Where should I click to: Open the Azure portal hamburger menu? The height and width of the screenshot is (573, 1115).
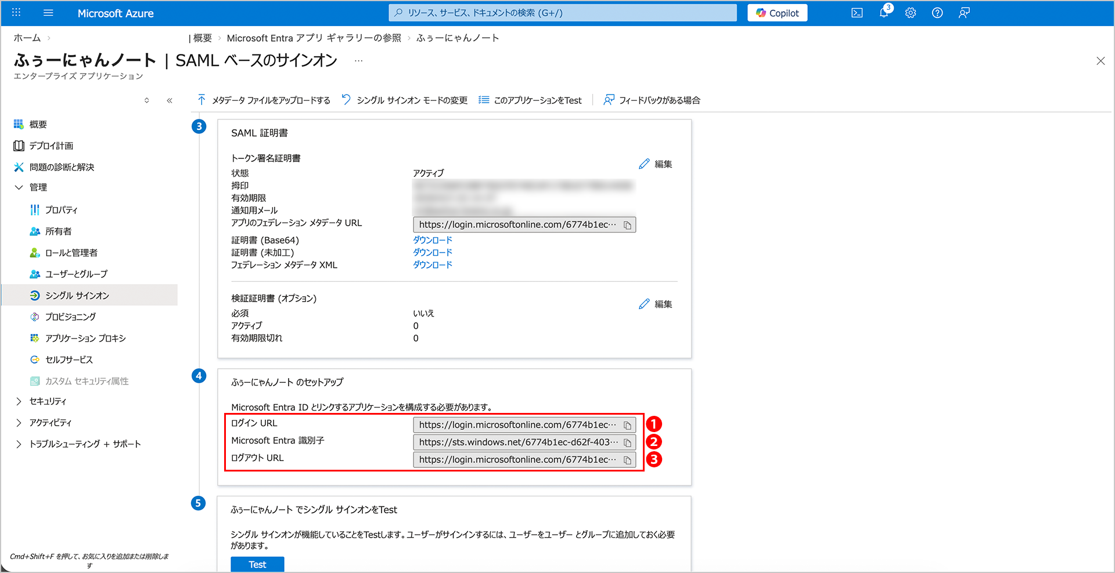click(48, 13)
